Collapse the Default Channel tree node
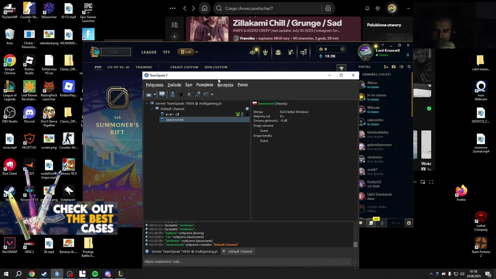Screen dimensions: 496x279 point(152,109)
